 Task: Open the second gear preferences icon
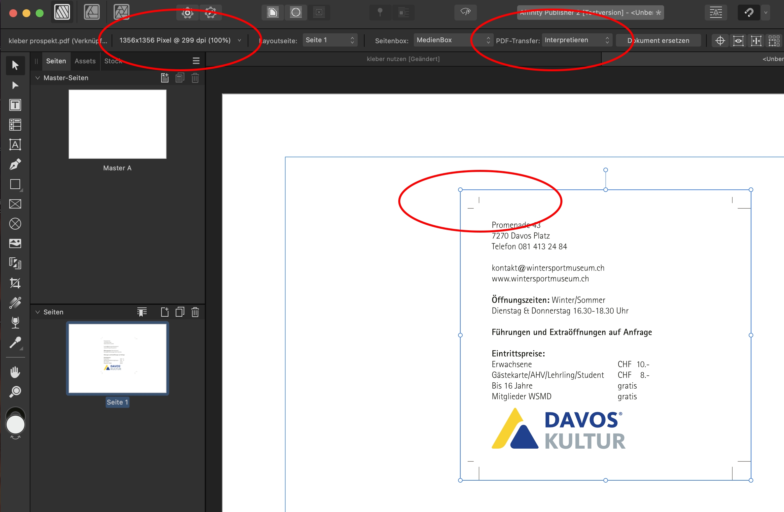coord(210,13)
